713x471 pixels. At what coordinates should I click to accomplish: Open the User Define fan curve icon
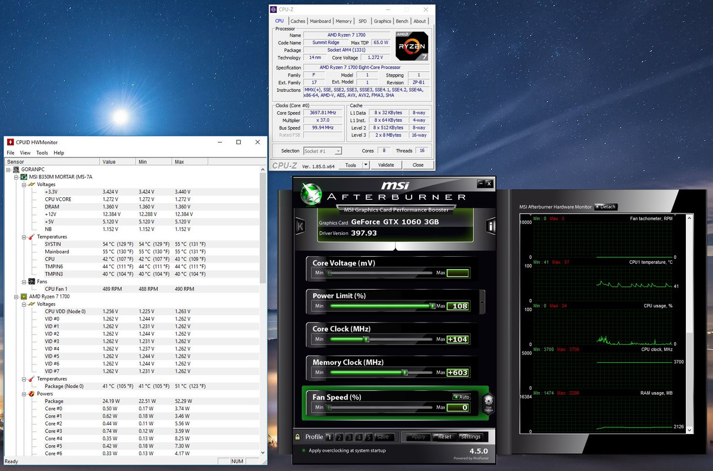[x=488, y=403]
